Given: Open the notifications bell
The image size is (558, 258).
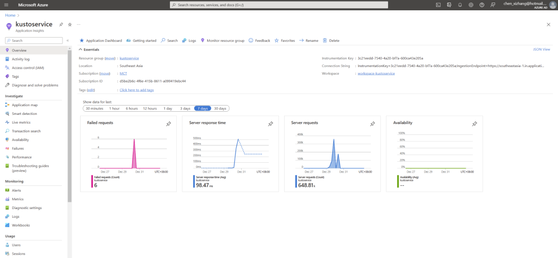Looking at the screenshot, I should click(x=460, y=5).
